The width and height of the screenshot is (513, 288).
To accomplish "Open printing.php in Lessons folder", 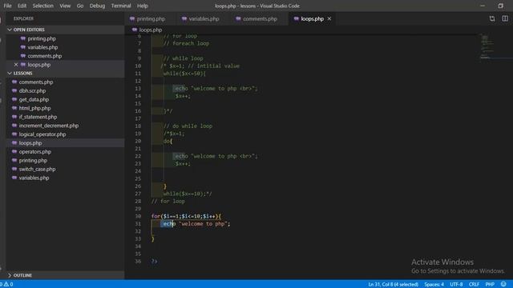I will (33, 160).
